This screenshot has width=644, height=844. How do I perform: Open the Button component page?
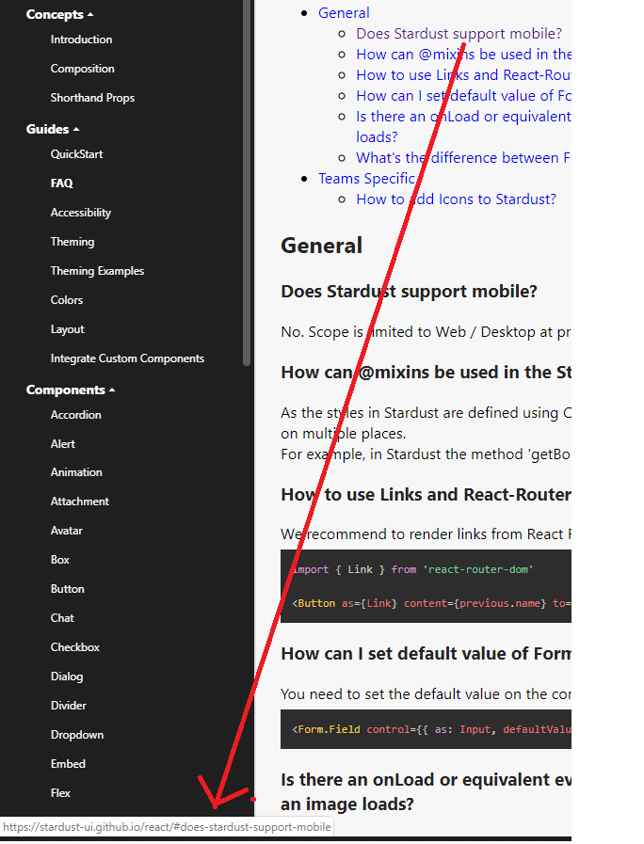pos(67,588)
